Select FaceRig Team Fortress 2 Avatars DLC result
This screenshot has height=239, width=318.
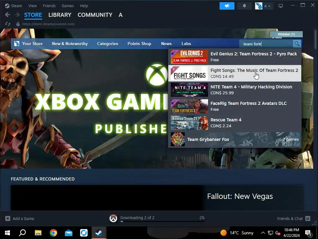235,106
